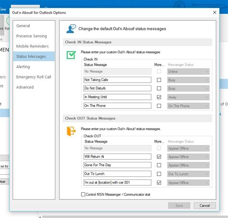Open messenger status dropdown for Will Return At
Viewport: 228px width, 218px height.
pyautogui.click(x=188, y=157)
